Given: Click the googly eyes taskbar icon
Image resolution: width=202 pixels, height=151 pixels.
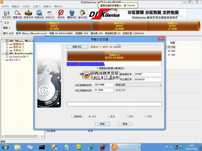Looking at the screenshot, I should [x=30, y=147].
